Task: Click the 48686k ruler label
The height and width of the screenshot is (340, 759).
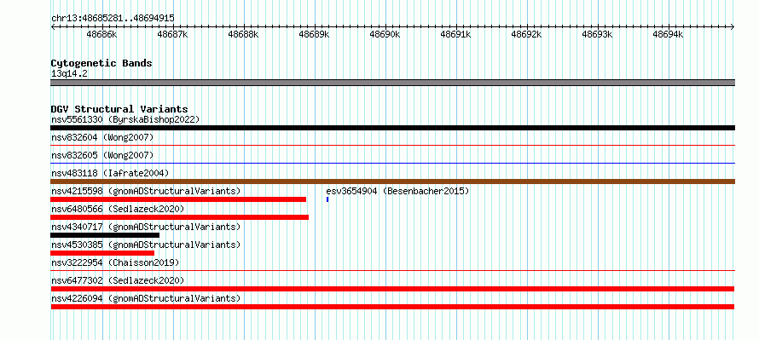Action: pyautogui.click(x=101, y=35)
